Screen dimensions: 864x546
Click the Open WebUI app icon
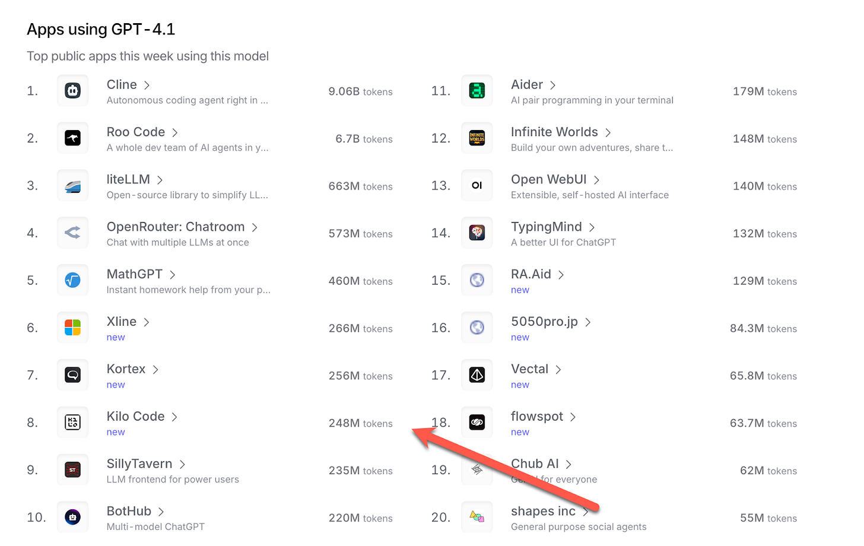tap(477, 186)
